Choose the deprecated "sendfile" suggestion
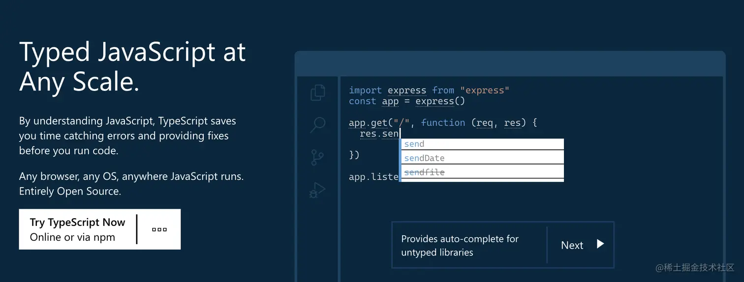 click(482, 172)
